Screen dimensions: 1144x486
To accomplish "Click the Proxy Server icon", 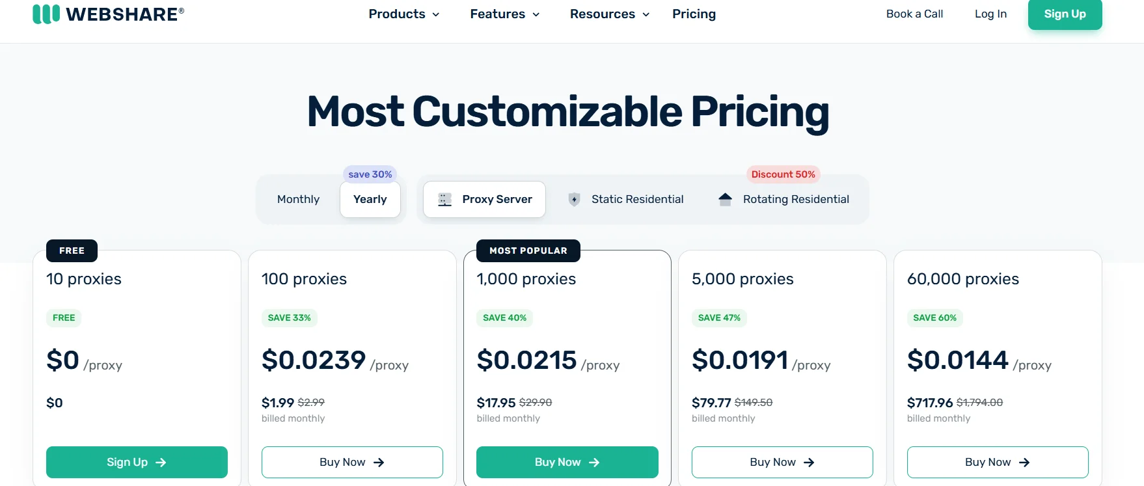I will (x=444, y=200).
